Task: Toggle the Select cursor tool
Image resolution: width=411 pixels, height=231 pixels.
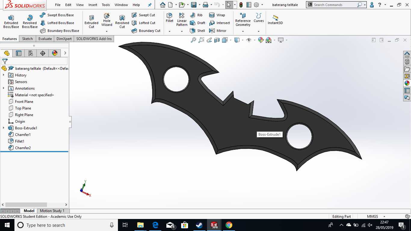Action: click(229, 5)
